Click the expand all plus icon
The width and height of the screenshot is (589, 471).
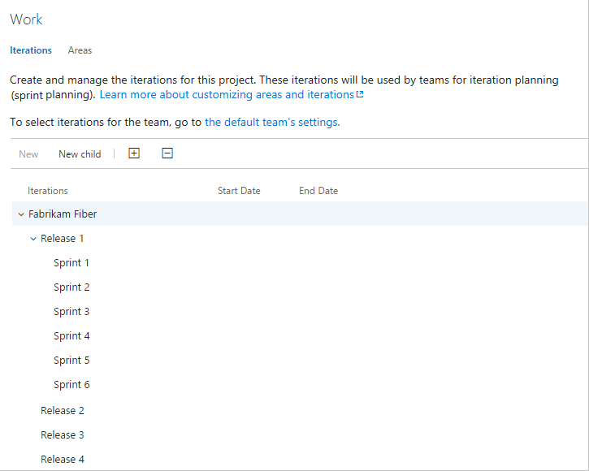134,153
